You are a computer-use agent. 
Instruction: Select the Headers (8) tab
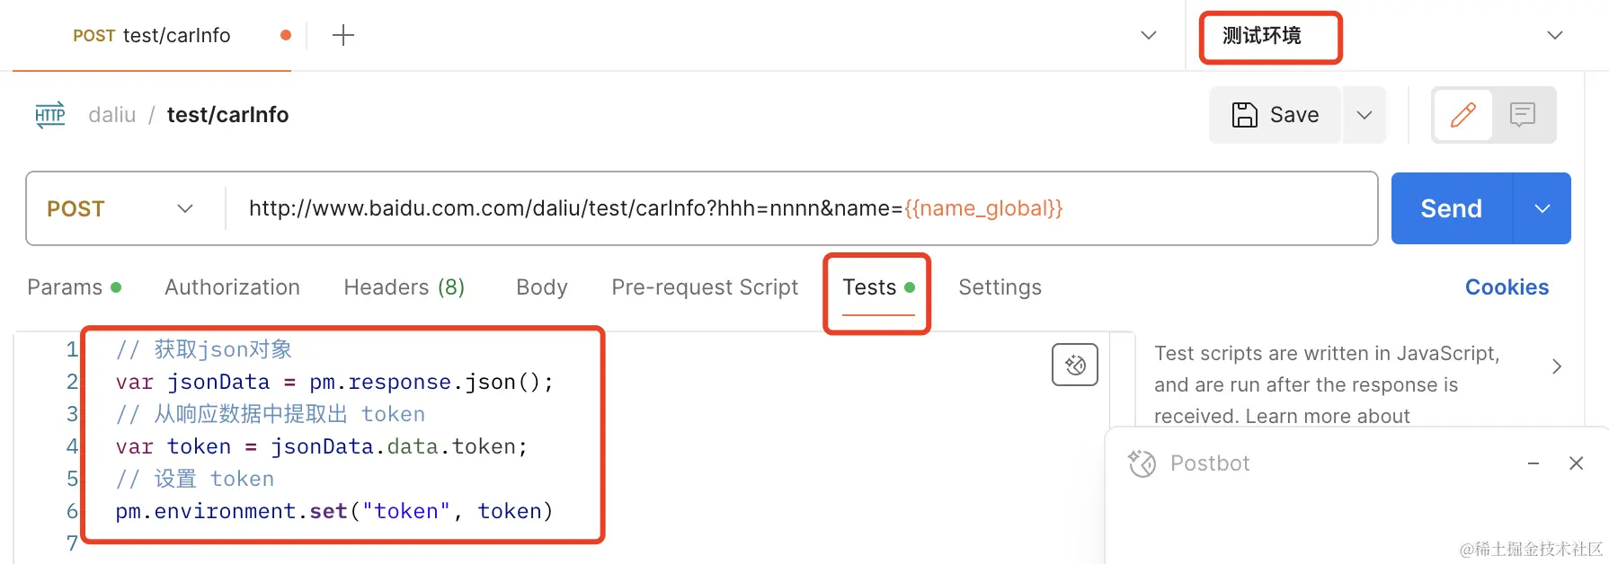point(404,287)
